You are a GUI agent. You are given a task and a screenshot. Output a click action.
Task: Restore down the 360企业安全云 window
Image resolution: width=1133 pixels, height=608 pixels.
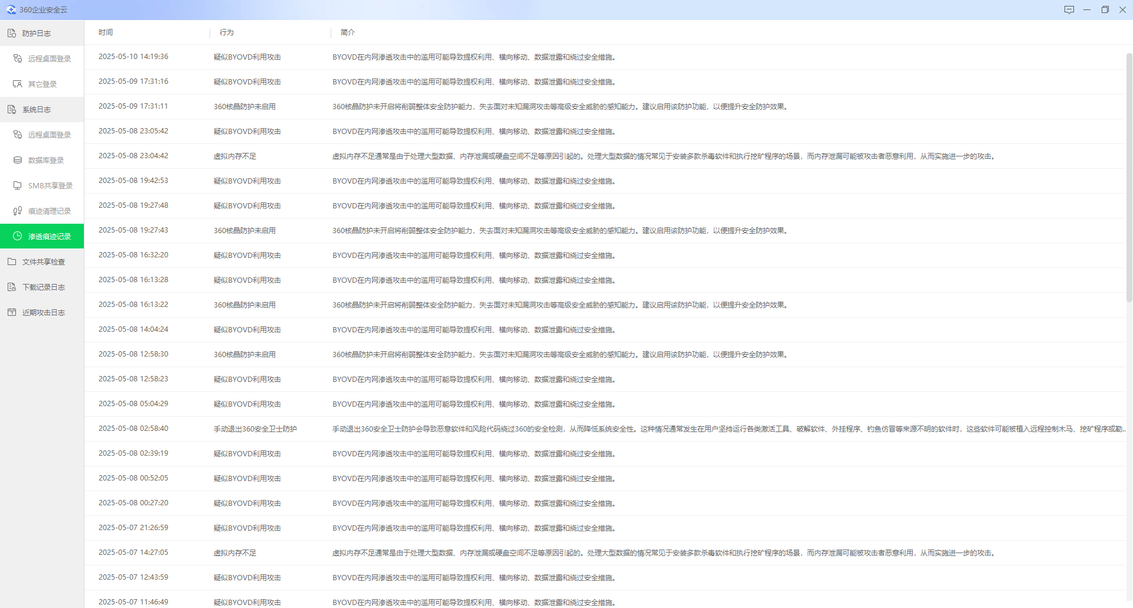[x=1105, y=10]
